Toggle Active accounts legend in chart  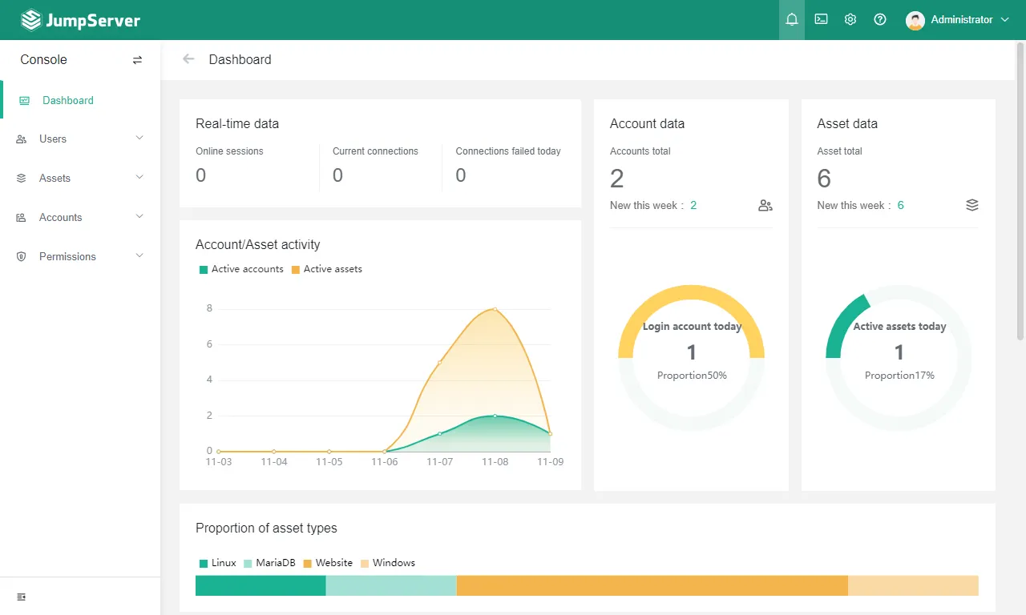241,269
